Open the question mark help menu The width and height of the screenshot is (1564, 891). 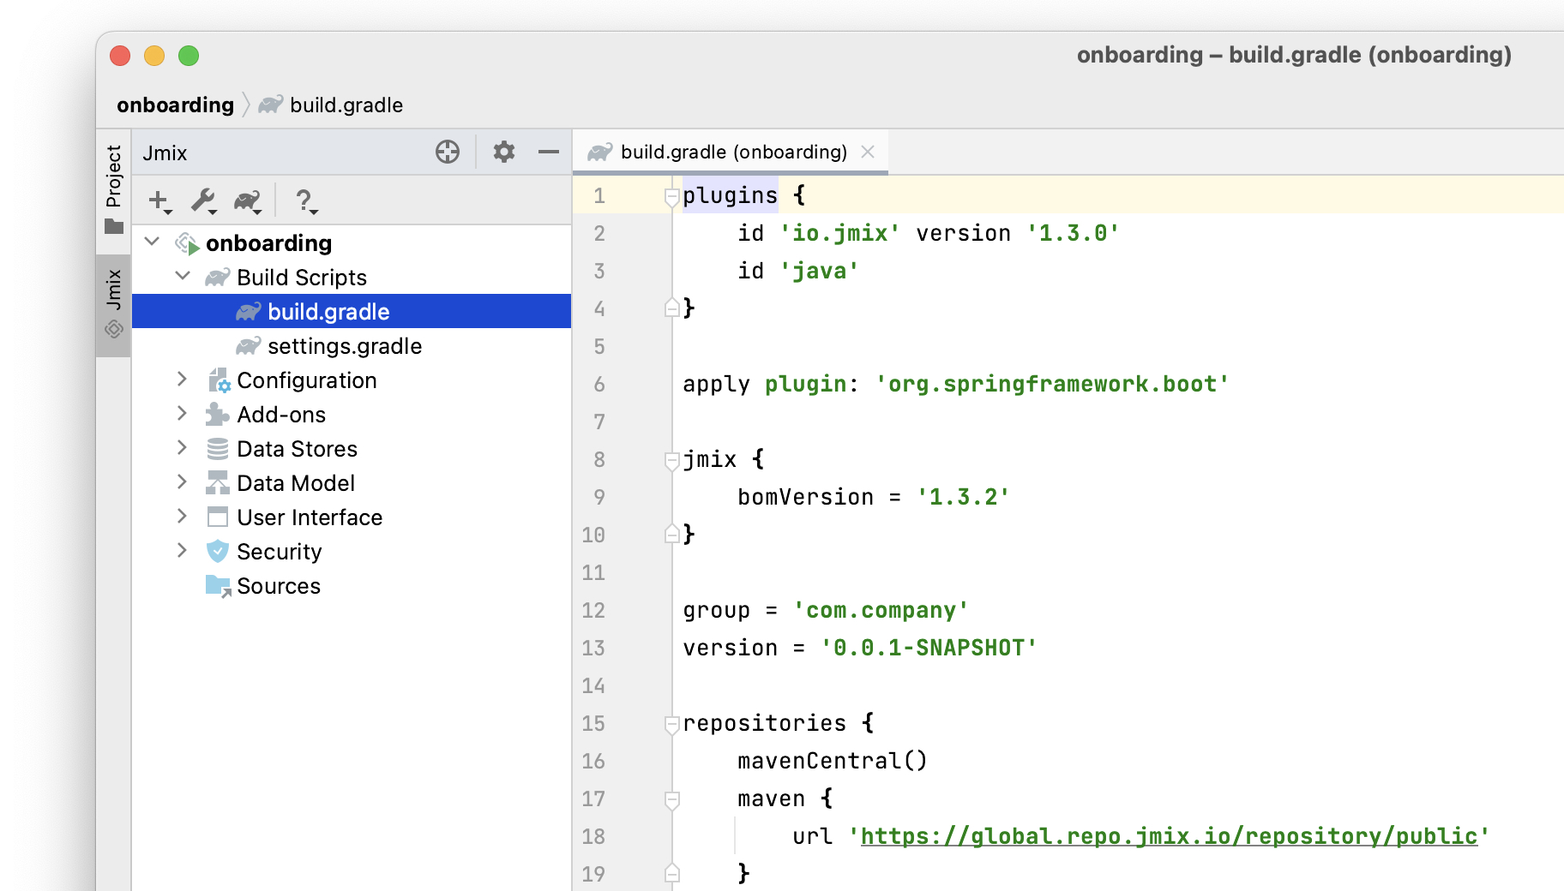click(306, 201)
